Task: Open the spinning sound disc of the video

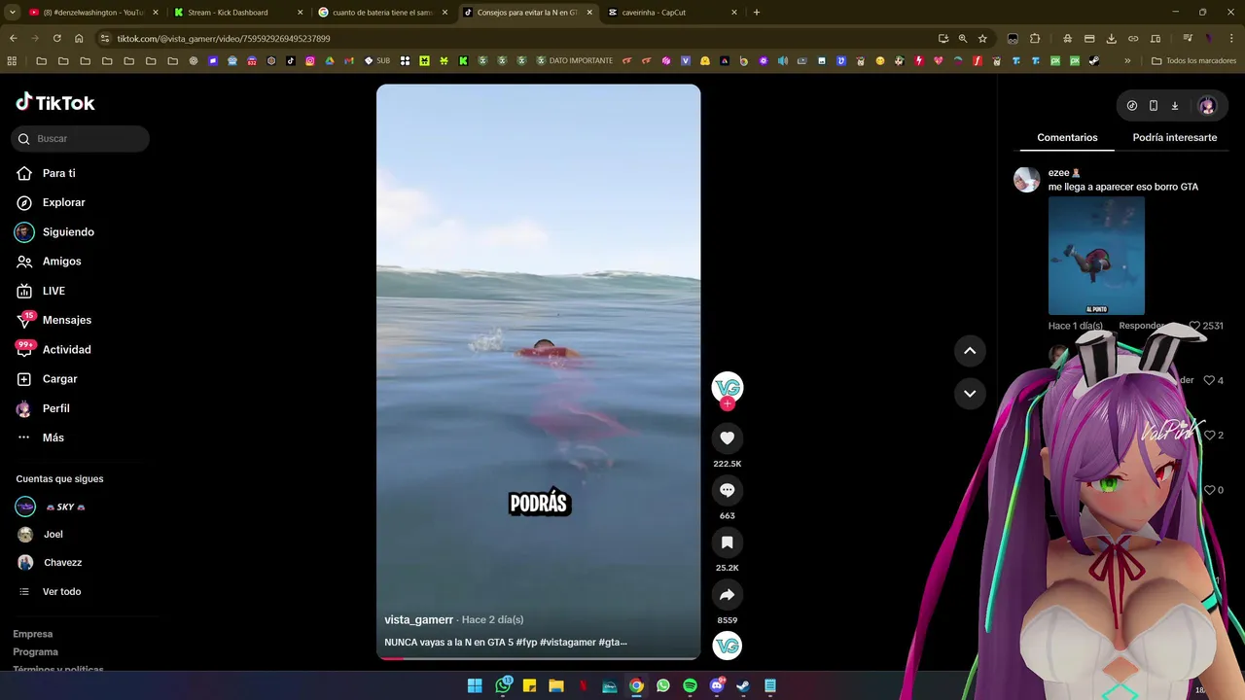Action: (x=727, y=646)
